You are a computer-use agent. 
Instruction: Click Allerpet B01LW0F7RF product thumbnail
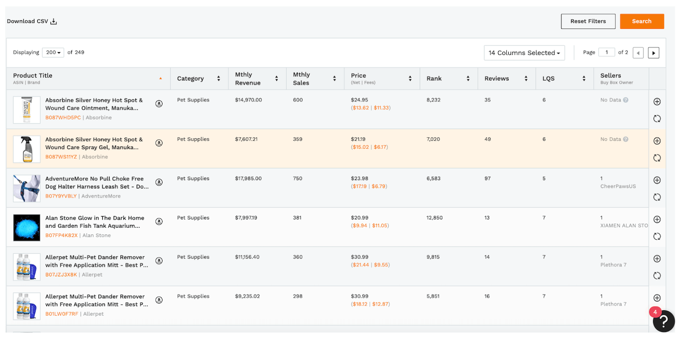click(x=27, y=306)
